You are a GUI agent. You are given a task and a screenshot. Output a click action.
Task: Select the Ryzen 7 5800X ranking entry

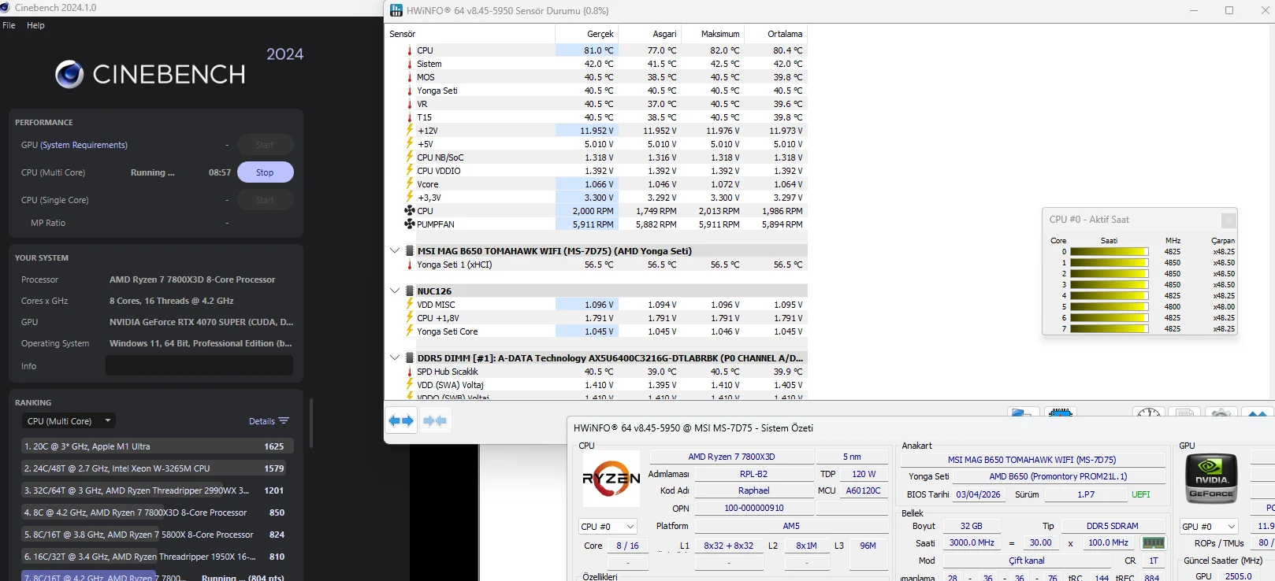pos(158,535)
